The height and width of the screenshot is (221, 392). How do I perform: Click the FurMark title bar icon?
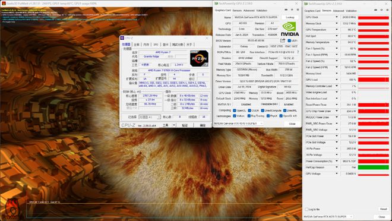[3, 4]
